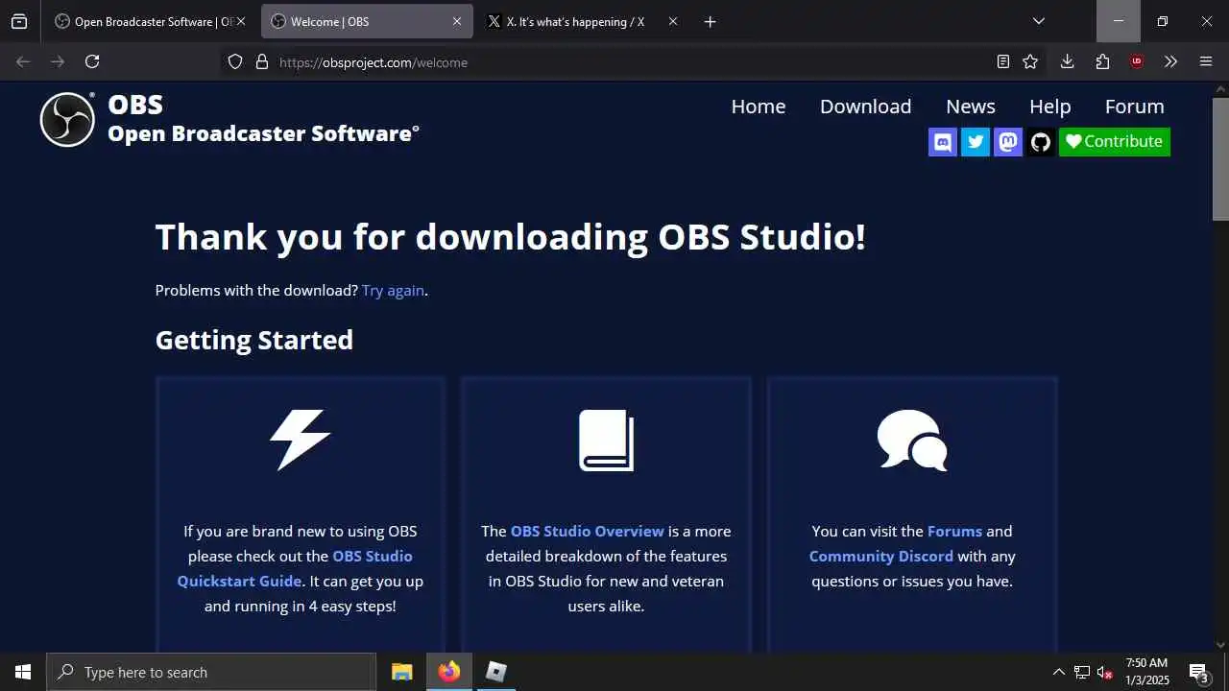Switch to the Open Broadcaster Software tab

[150, 21]
